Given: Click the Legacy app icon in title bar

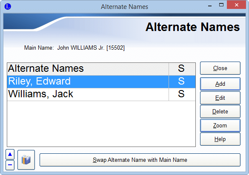Looking at the screenshot, I should pyautogui.click(x=8, y=6).
